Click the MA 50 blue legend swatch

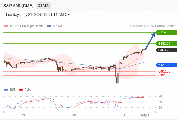coord(49,26)
